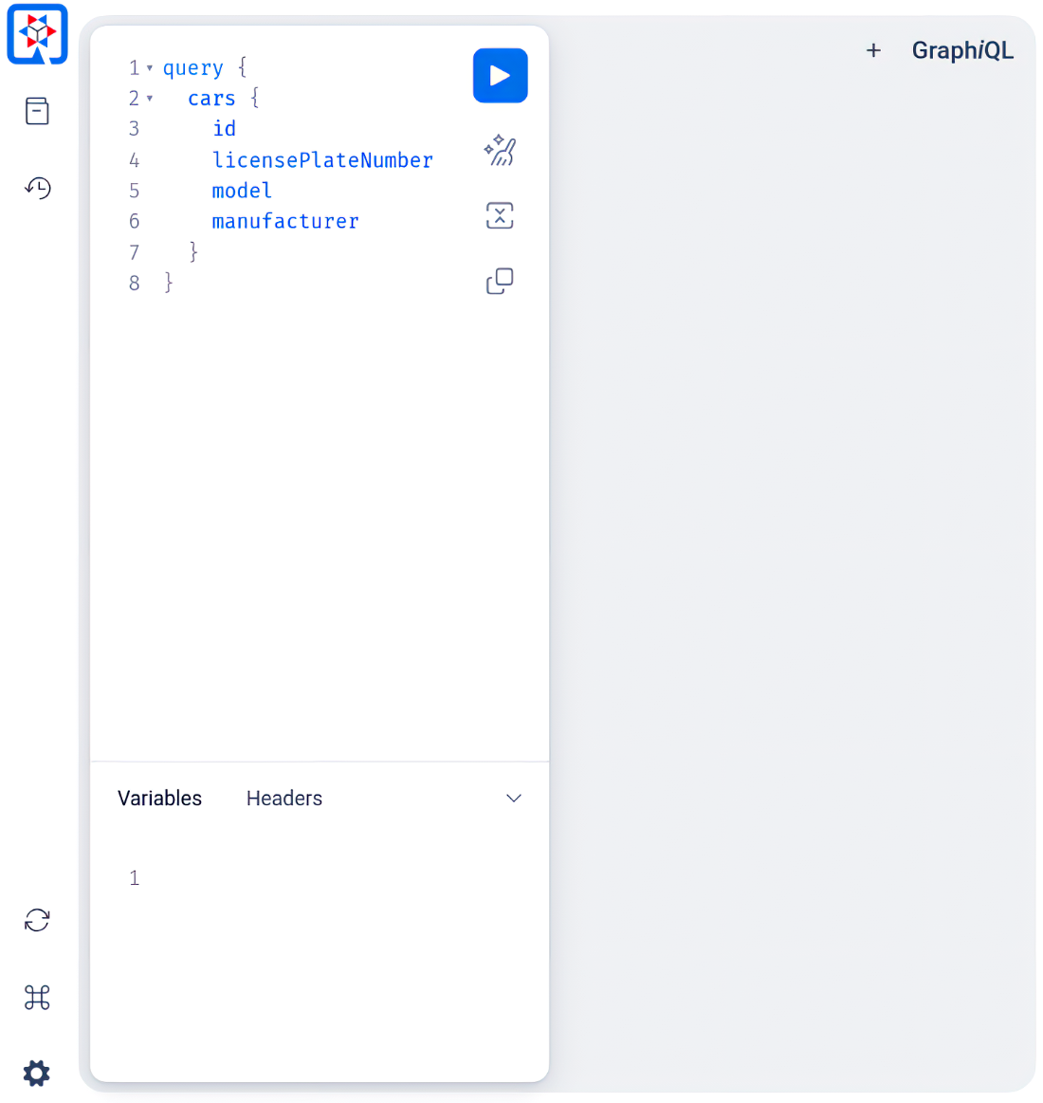Add a new tab with the plus button
Image resolution: width=1043 pixels, height=1103 pixels.
point(873,50)
